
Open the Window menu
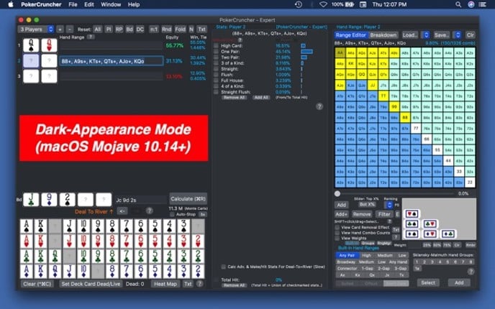click(111, 4)
